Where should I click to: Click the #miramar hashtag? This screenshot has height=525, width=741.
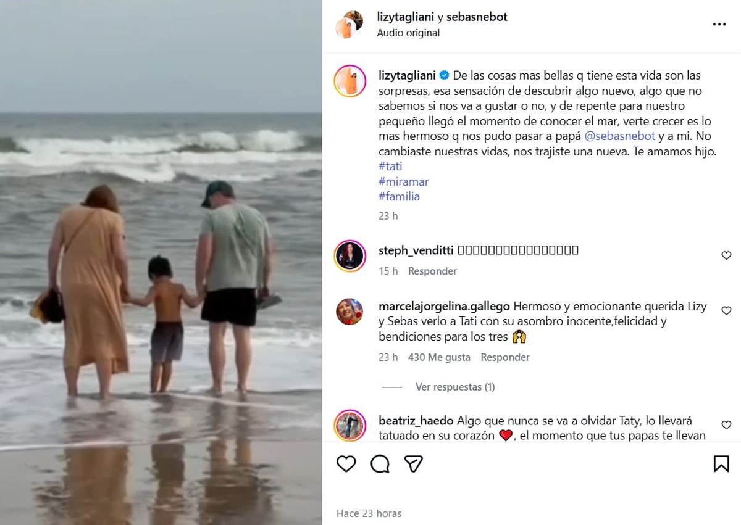pyautogui.click(x=403, y=181)
